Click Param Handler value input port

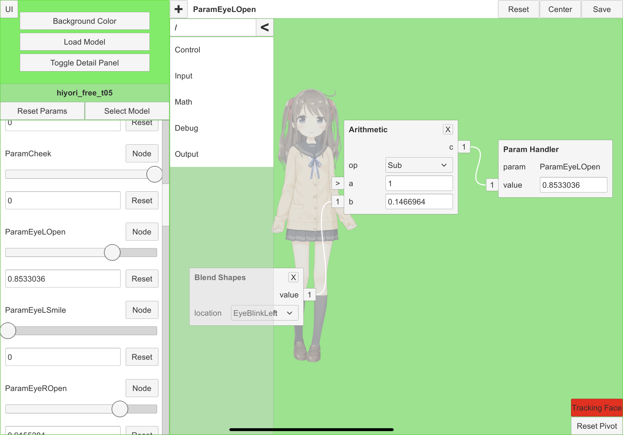492,185
